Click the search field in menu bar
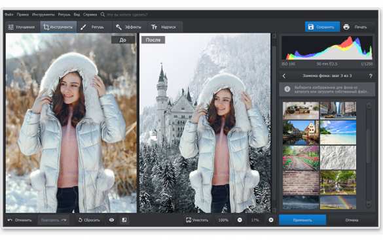Screen dimensions: 383x240 click(x=127, y=14)
